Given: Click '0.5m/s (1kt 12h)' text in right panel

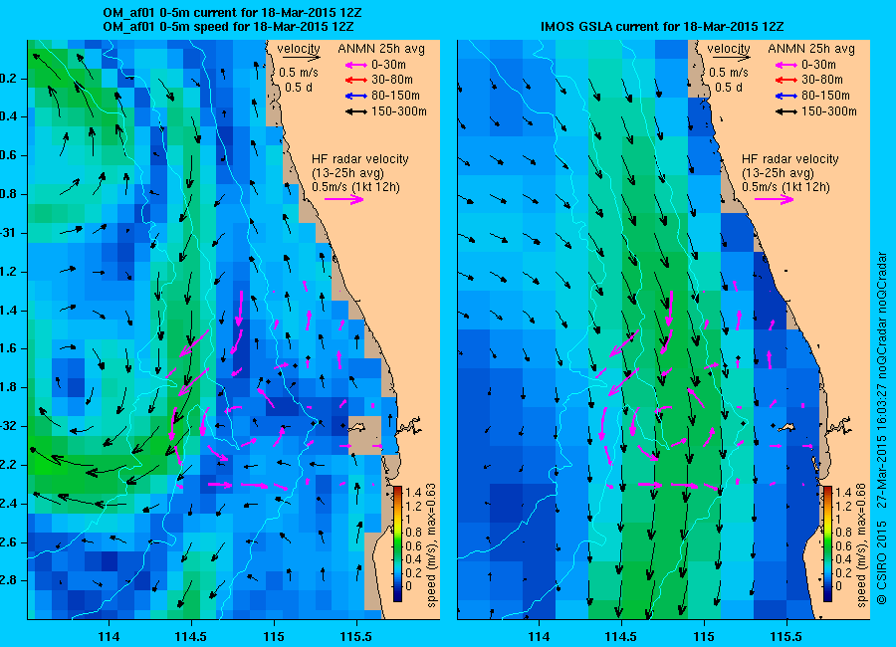Looking at the screenshot, I should pyautogui.click(x=786, y=187).
